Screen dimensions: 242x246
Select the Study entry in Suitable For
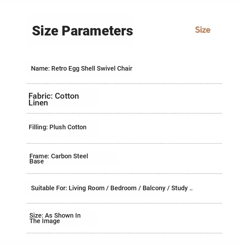point(179,188)
